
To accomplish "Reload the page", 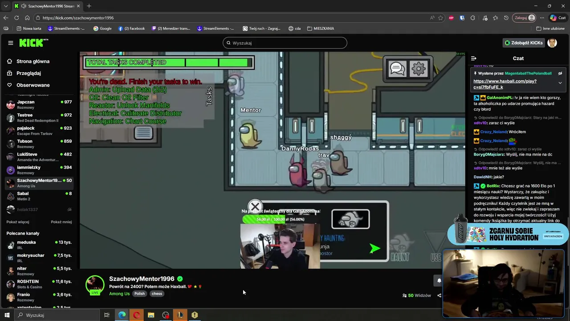I will (x=16, y=18).
